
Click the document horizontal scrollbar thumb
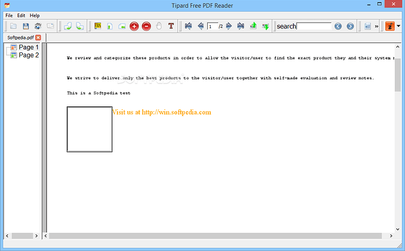click(215, 236)
